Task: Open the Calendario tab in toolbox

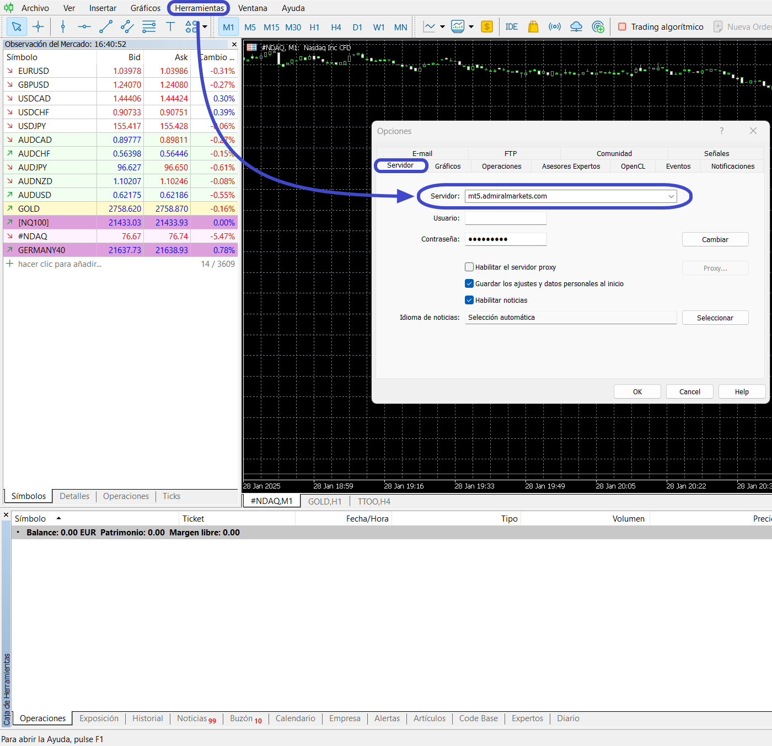Action: click(296, 718)
